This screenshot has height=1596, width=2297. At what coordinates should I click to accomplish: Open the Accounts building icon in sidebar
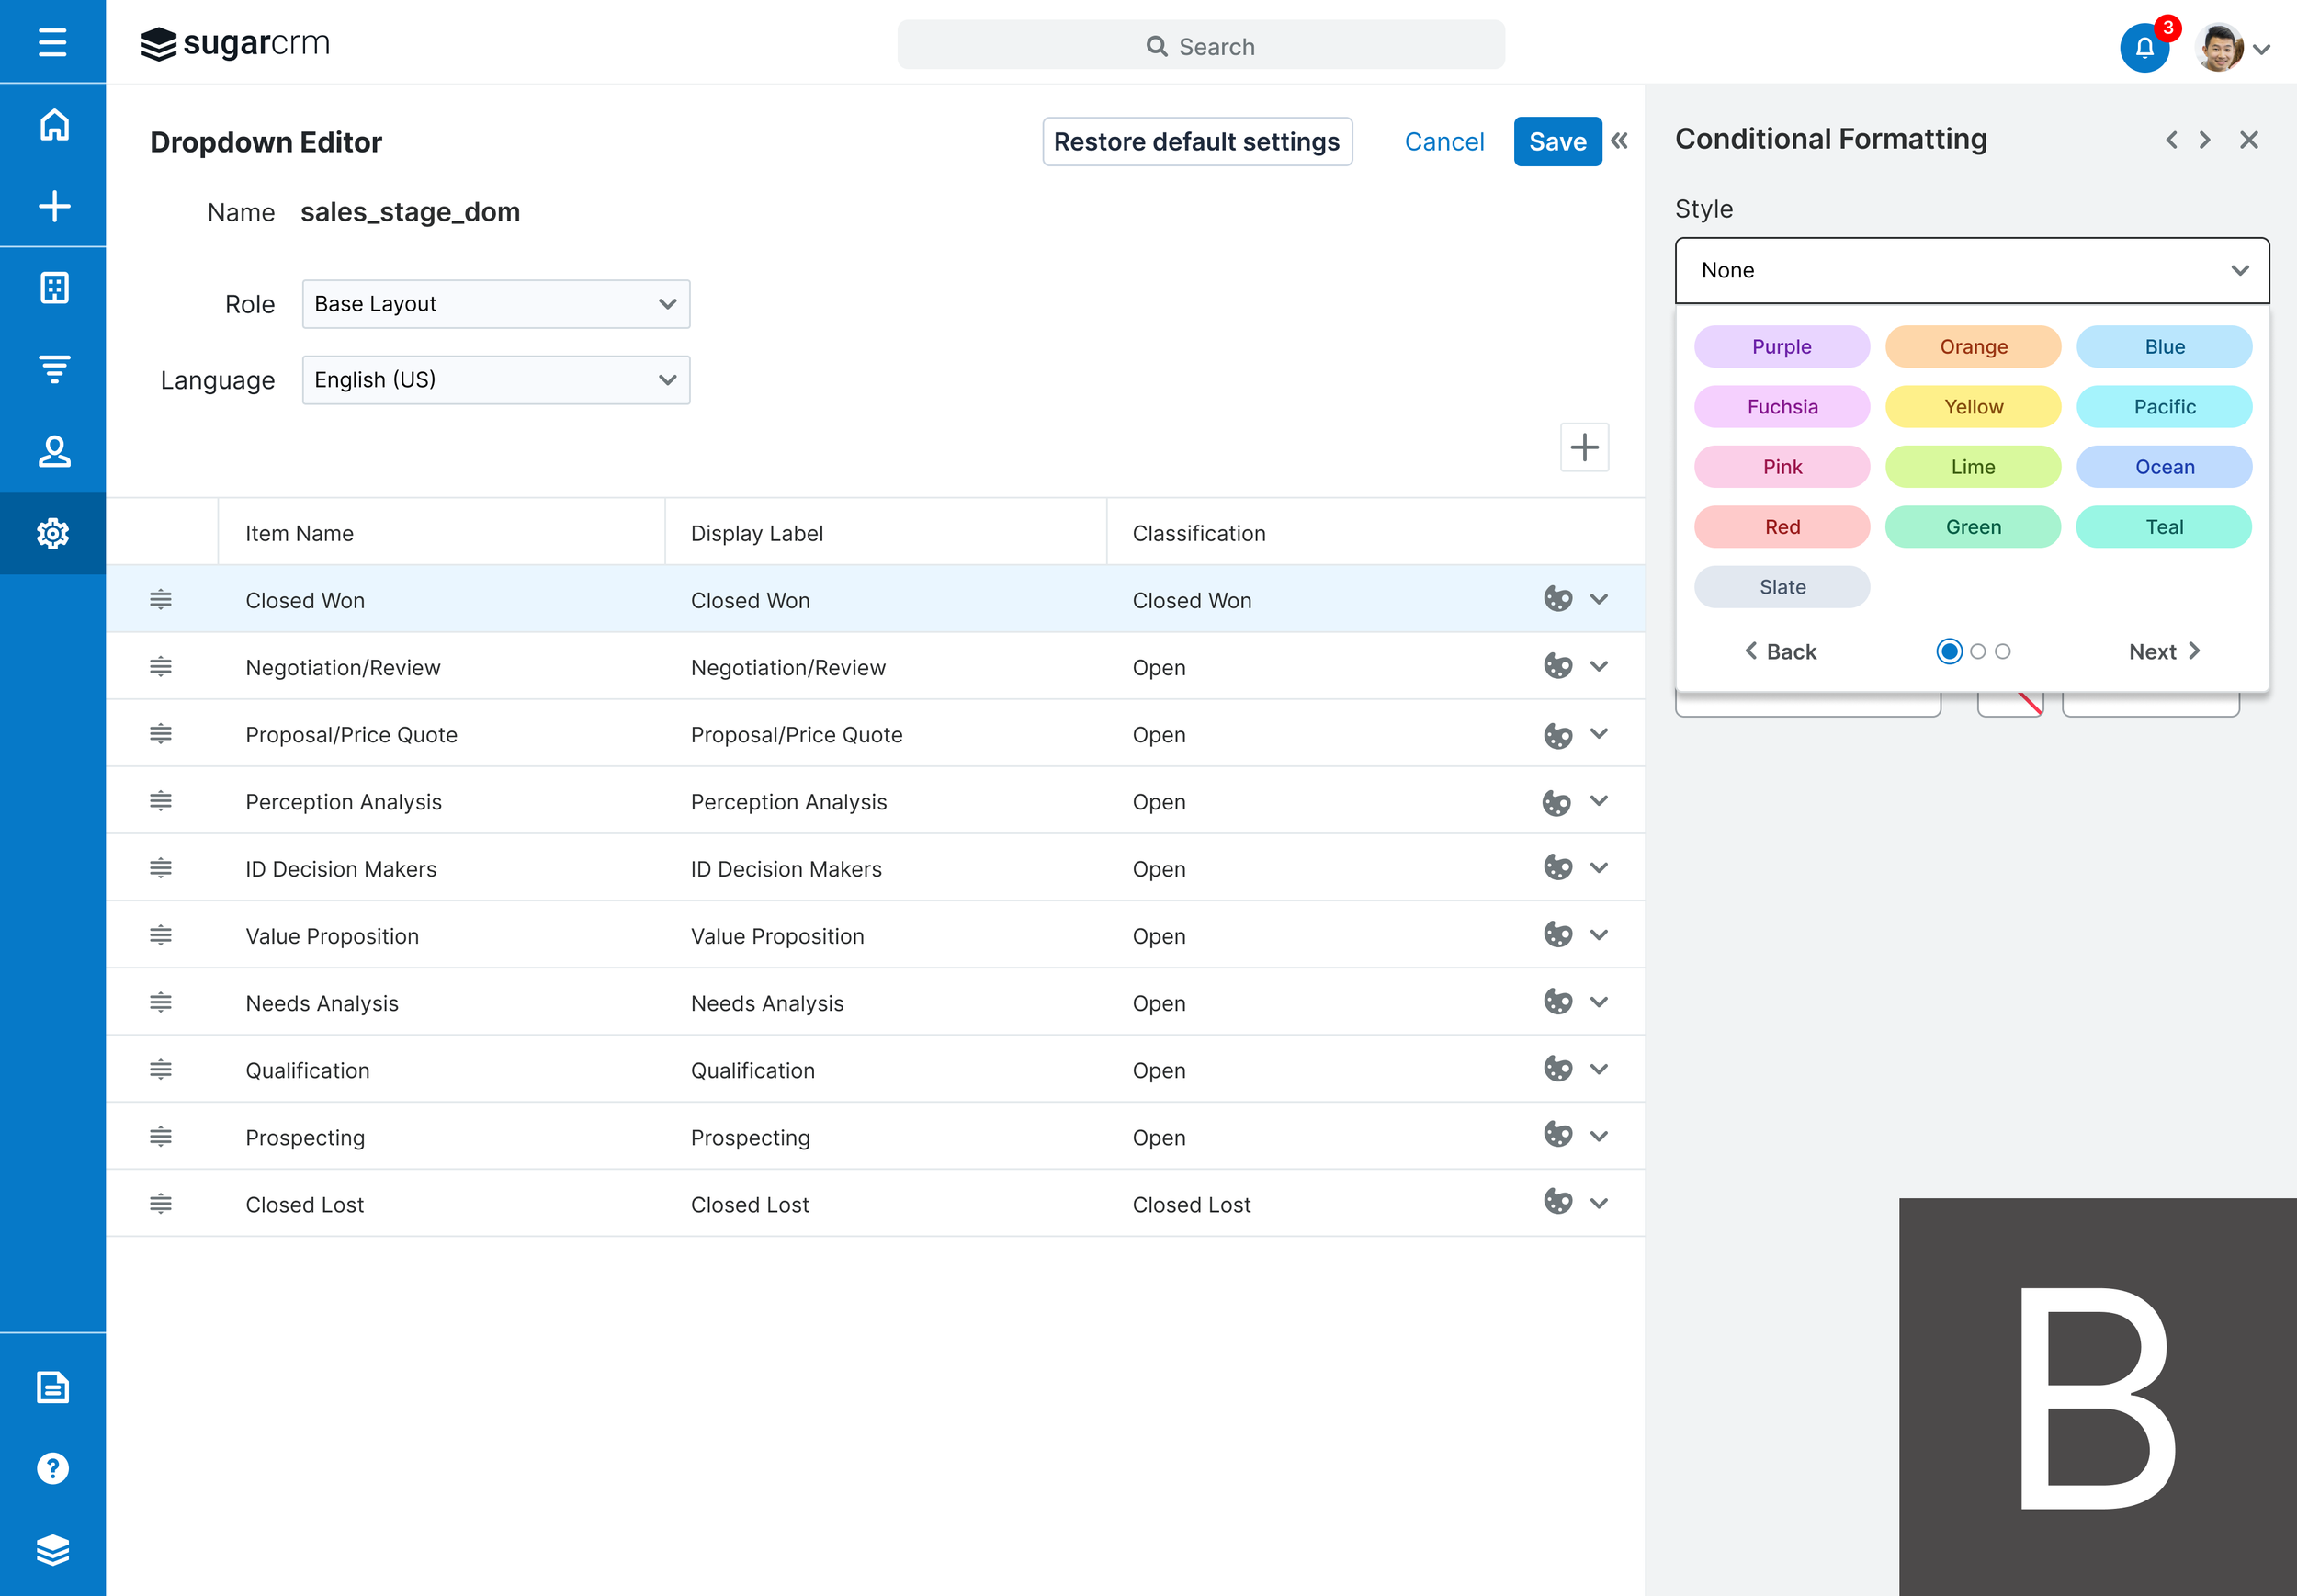tap(54, 288)
